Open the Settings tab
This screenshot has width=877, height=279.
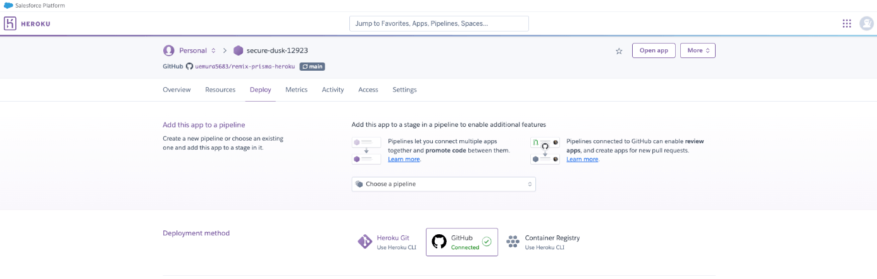point(404,90)
